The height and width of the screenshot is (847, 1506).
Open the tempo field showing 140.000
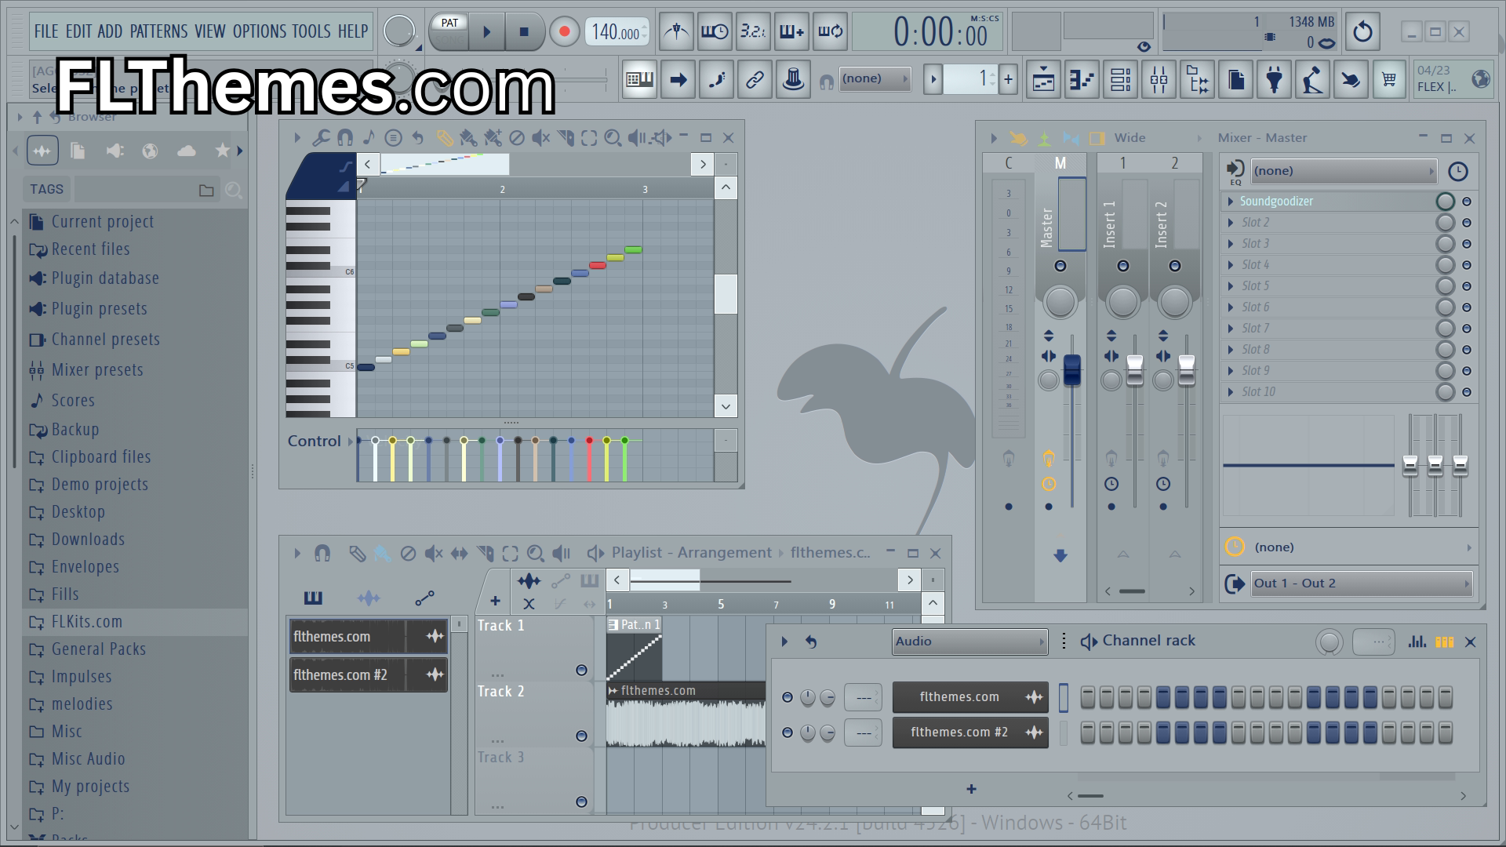617,32
